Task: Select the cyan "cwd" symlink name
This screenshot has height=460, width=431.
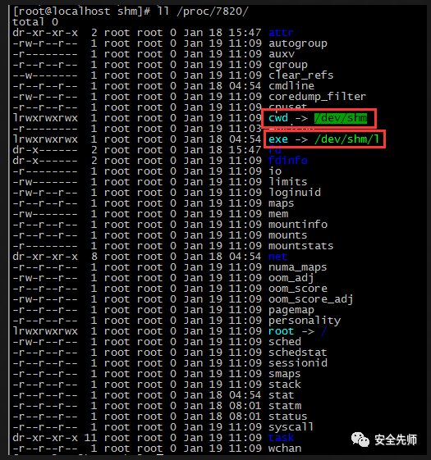Action: tap(278, 118)
